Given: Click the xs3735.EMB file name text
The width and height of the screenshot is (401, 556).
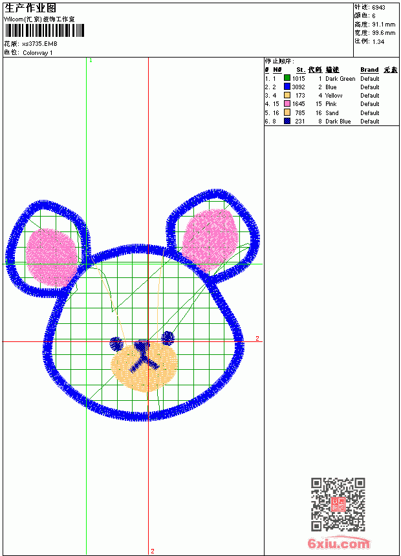Looking at the screenshot, I should (x=39, y=44).
